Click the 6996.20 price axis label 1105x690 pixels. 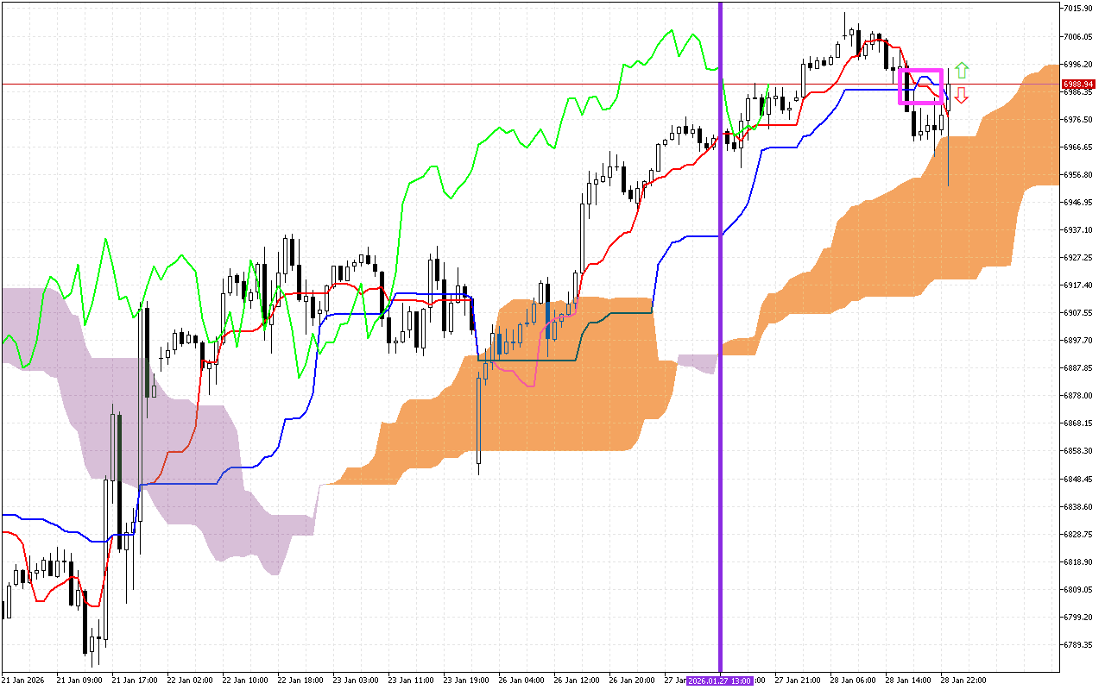tap(1077, 64)
